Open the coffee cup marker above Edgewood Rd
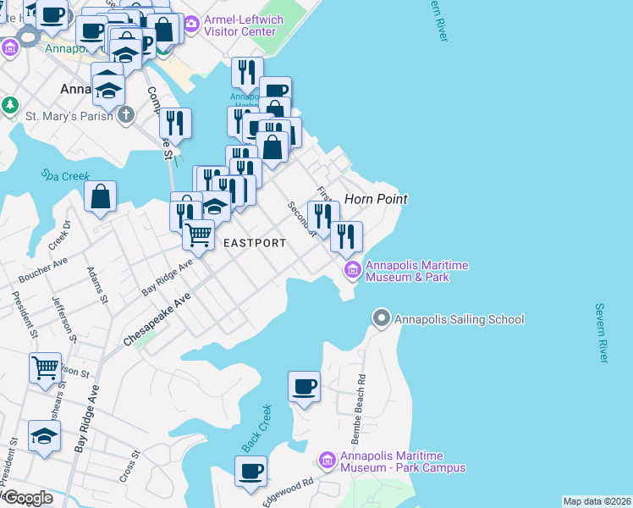This screenshot has height=508, width=633. [250, 472]
